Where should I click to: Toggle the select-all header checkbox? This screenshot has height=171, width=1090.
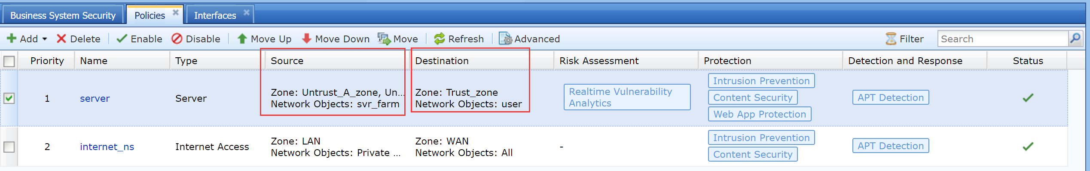[9, 61]
